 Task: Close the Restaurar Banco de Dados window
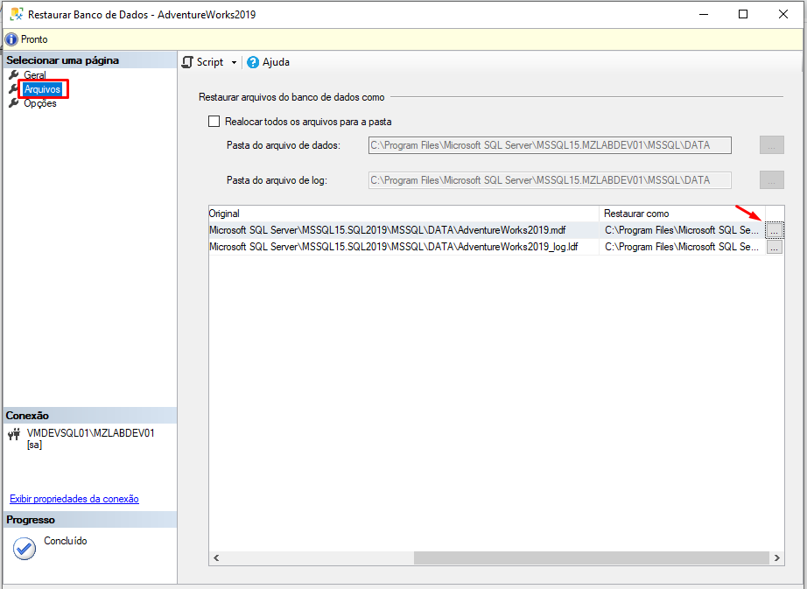782,14
